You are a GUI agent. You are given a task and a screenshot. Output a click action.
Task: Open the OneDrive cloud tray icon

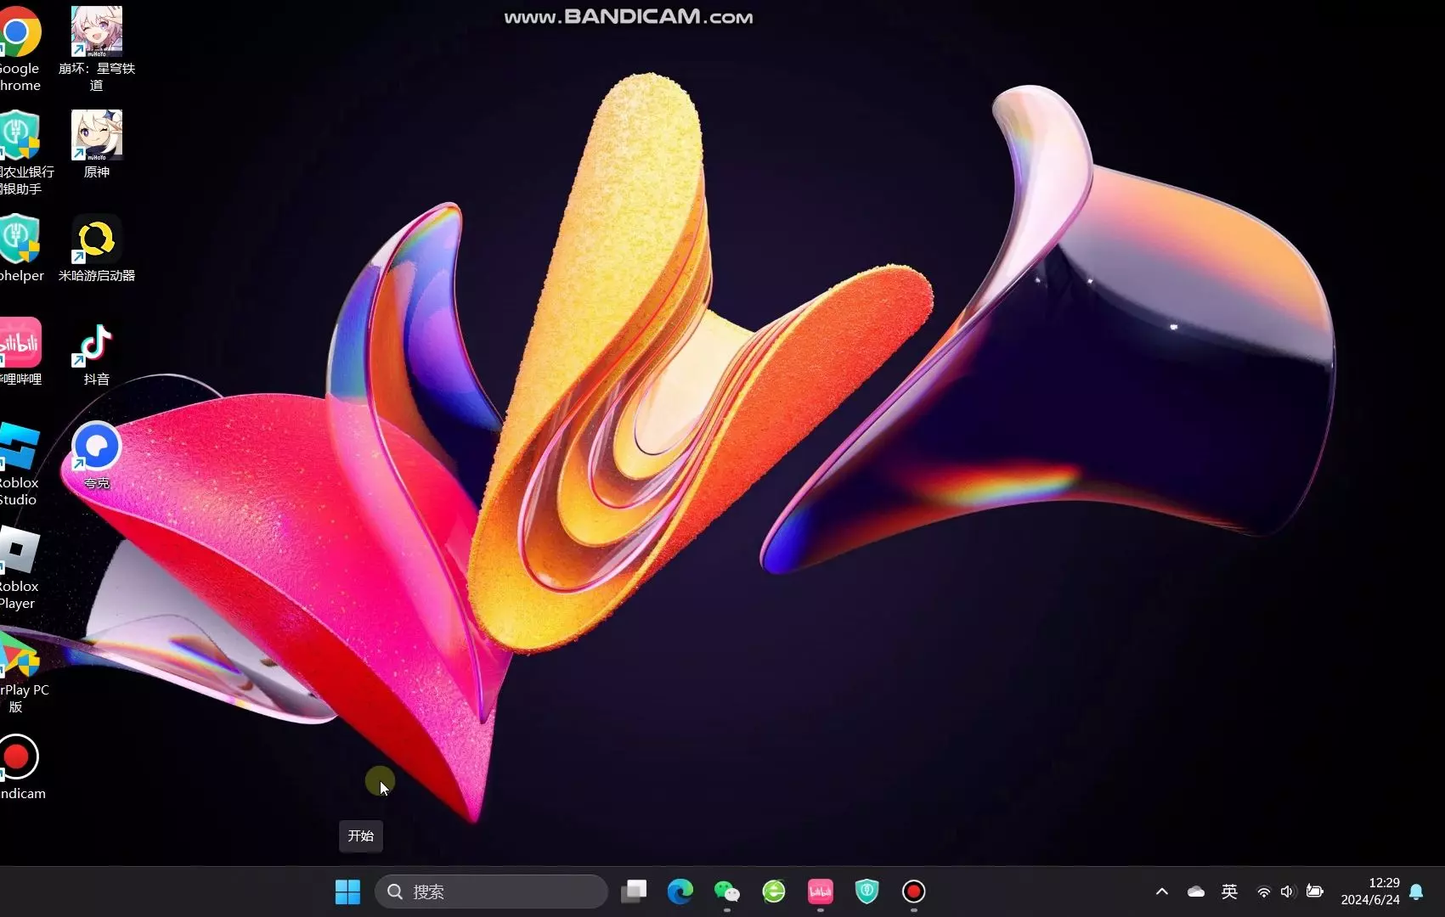point(1196,892)
